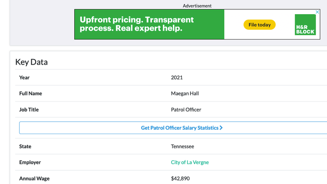Click the chevron after Salary Statistics

click(221, 128)
